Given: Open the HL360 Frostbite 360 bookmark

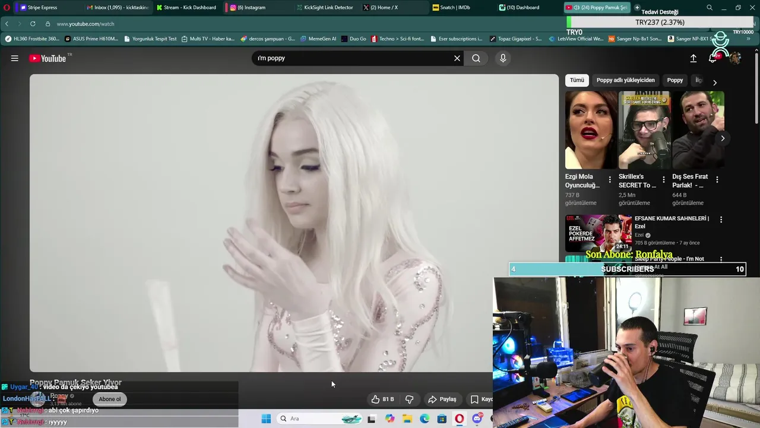Looking at the screenshot, I should point(33,39).
